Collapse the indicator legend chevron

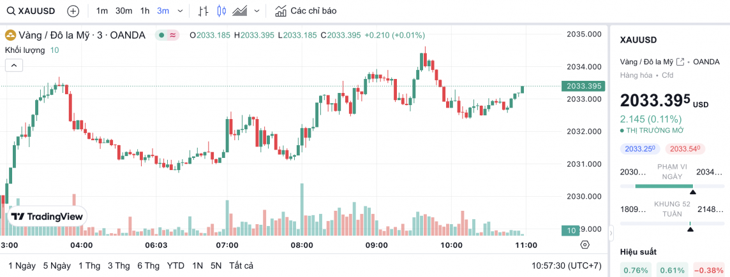[x=14, y=65]
